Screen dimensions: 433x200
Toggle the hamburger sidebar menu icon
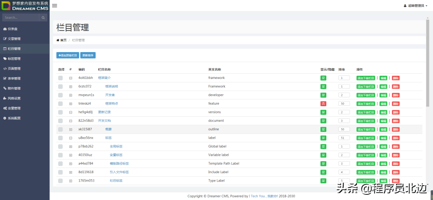[x=55, y=6]
